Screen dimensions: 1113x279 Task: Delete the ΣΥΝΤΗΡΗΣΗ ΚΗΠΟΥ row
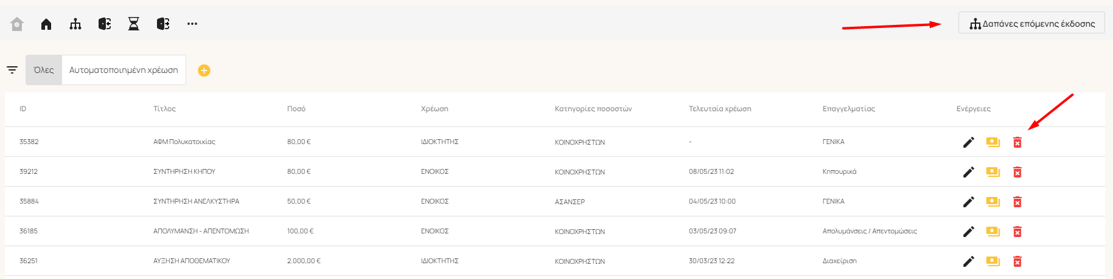1017,172
